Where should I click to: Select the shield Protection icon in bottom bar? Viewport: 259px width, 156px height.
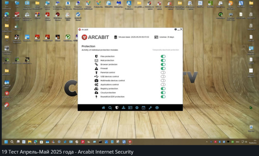117,108
